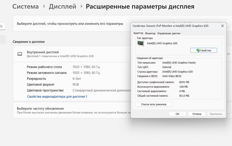Click the Применить button
This screenshot has width=232, height=146.
216,114
